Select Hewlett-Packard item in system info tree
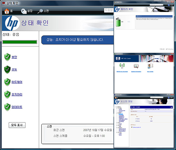Screen dimensions: 176x150 point(122,110)
